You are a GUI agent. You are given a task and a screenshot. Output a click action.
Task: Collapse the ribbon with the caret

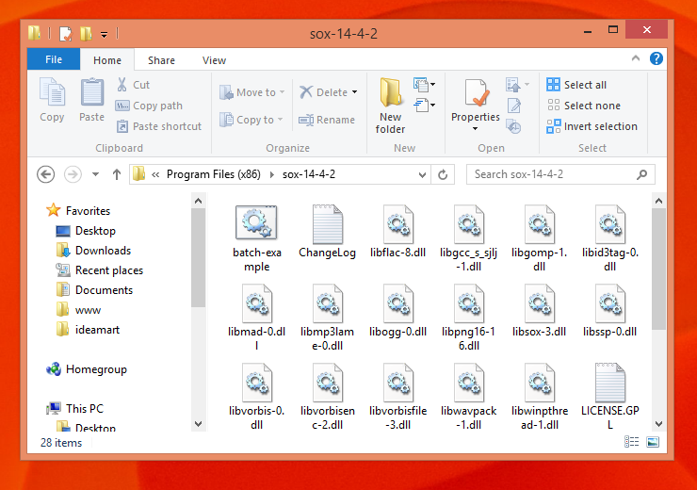pyautogui.click(x=636, y=58)
